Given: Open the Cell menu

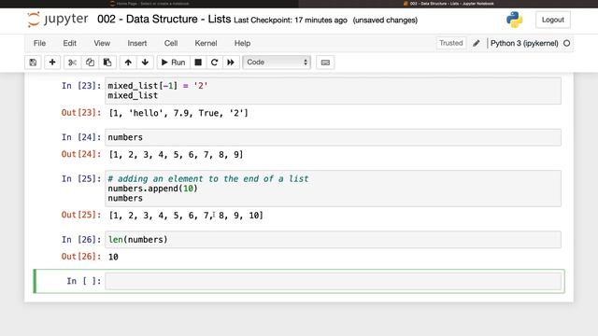Looking at the screenshot, I should (171, 43).
